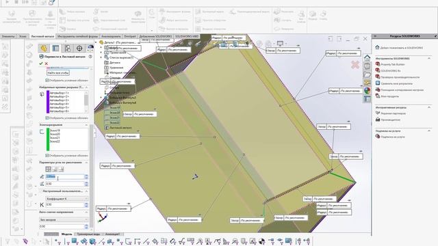Toggle show callouts checkbox under bend edges
This screenshot has width=438, height=246.
[x=47, y=81]
